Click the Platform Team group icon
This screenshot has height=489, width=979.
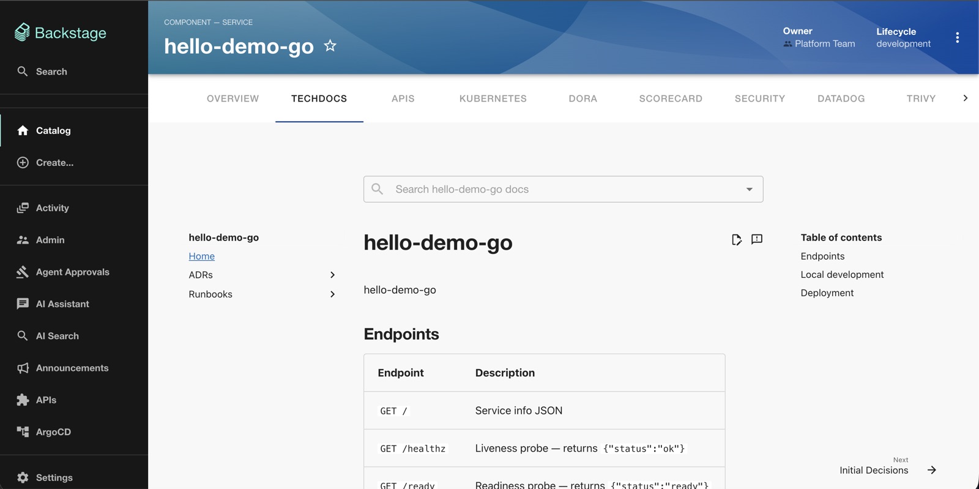(x=787, y=44)
